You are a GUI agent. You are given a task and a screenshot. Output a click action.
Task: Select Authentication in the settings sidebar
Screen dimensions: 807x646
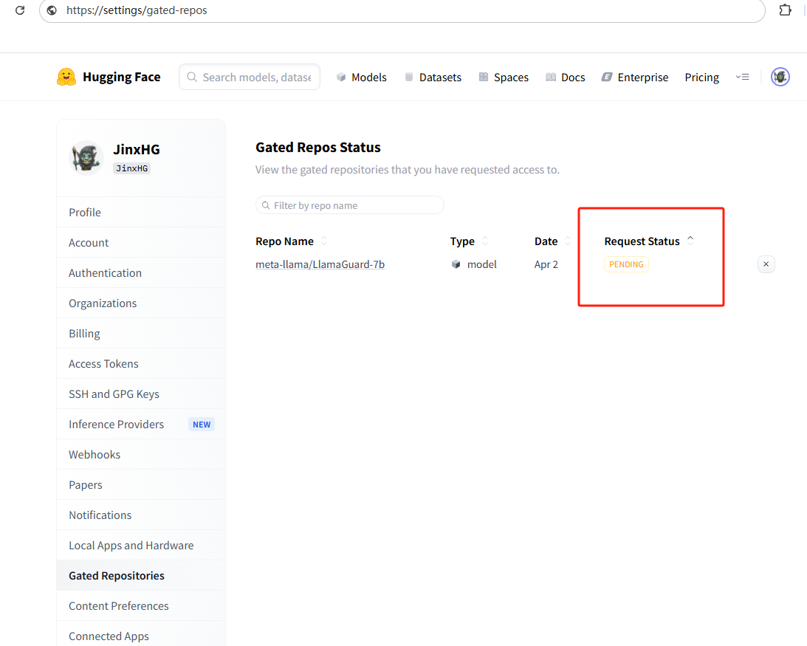pyautogui.click(x=140, y=273)
